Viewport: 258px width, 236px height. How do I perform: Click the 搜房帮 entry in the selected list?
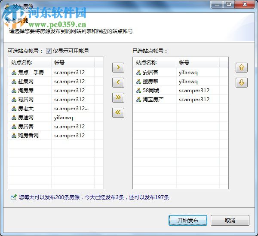pos(150,82)
